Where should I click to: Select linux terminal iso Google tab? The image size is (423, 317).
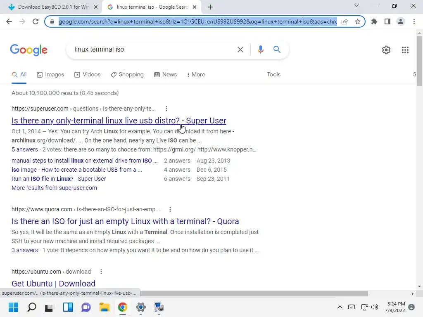151,7
